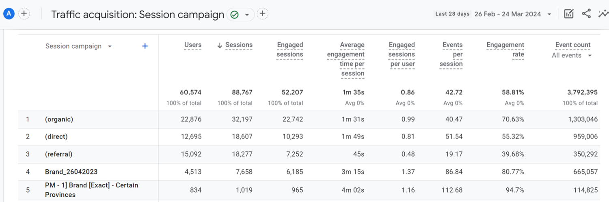Open the customize report pencil icon
The image size is (609, 202).
(569, 14)
